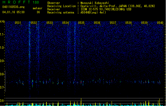Click the 0532 time marker
Viewport: 166px width, 106px height.
click(34, 23)
